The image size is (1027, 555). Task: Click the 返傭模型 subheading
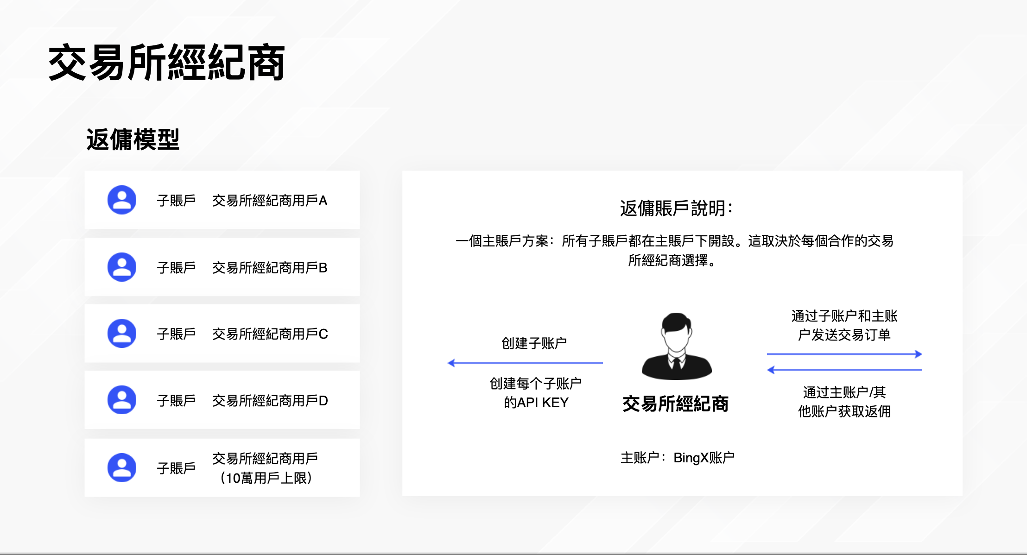coord(133,139)
